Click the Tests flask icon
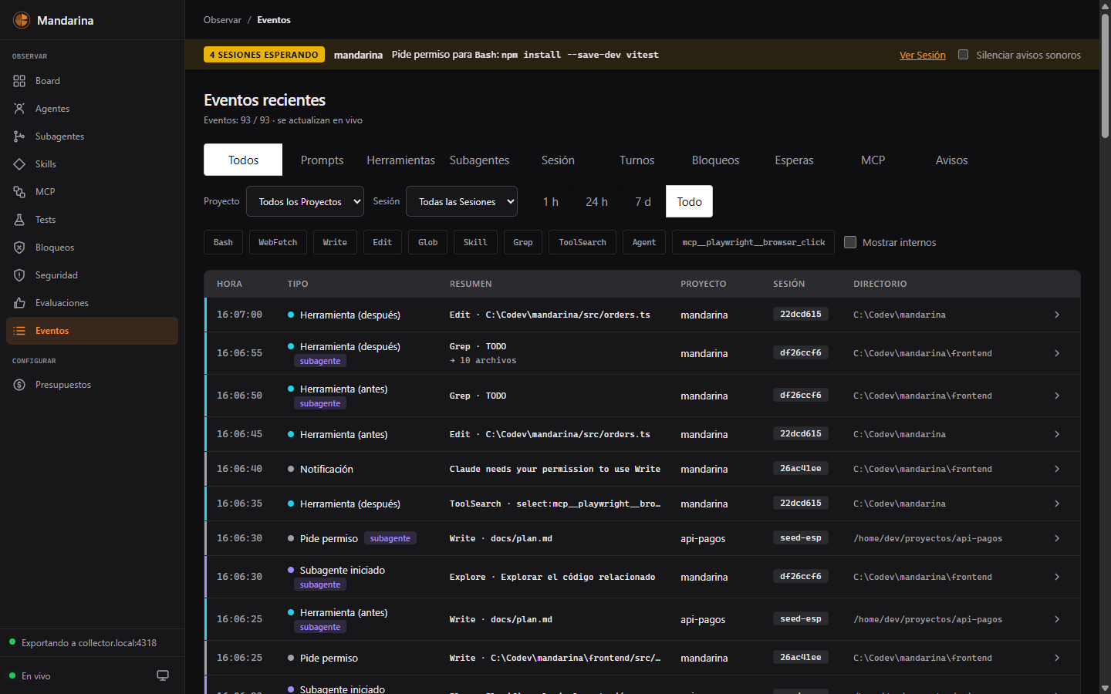This screenshot has width=1111, height=694. click(19, 220)
